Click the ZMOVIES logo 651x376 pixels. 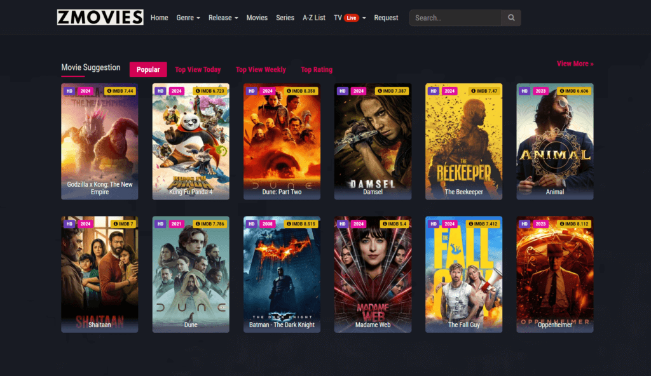coord(100,17)
